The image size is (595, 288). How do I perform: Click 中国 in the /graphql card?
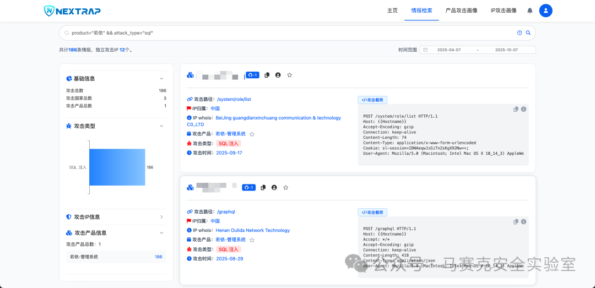click(215, 221)
